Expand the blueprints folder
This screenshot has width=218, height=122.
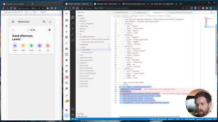[83, 21]
